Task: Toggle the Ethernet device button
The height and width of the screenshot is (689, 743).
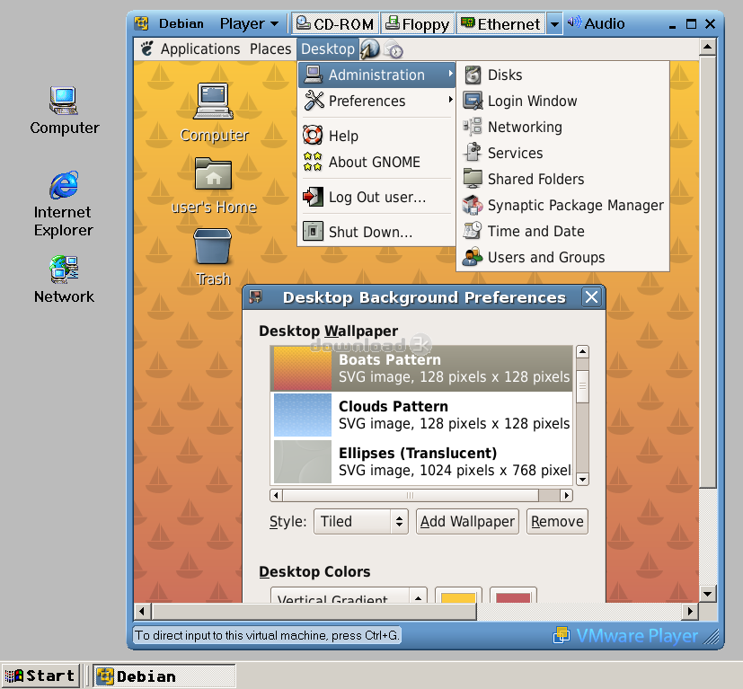Action: (500, 23)
